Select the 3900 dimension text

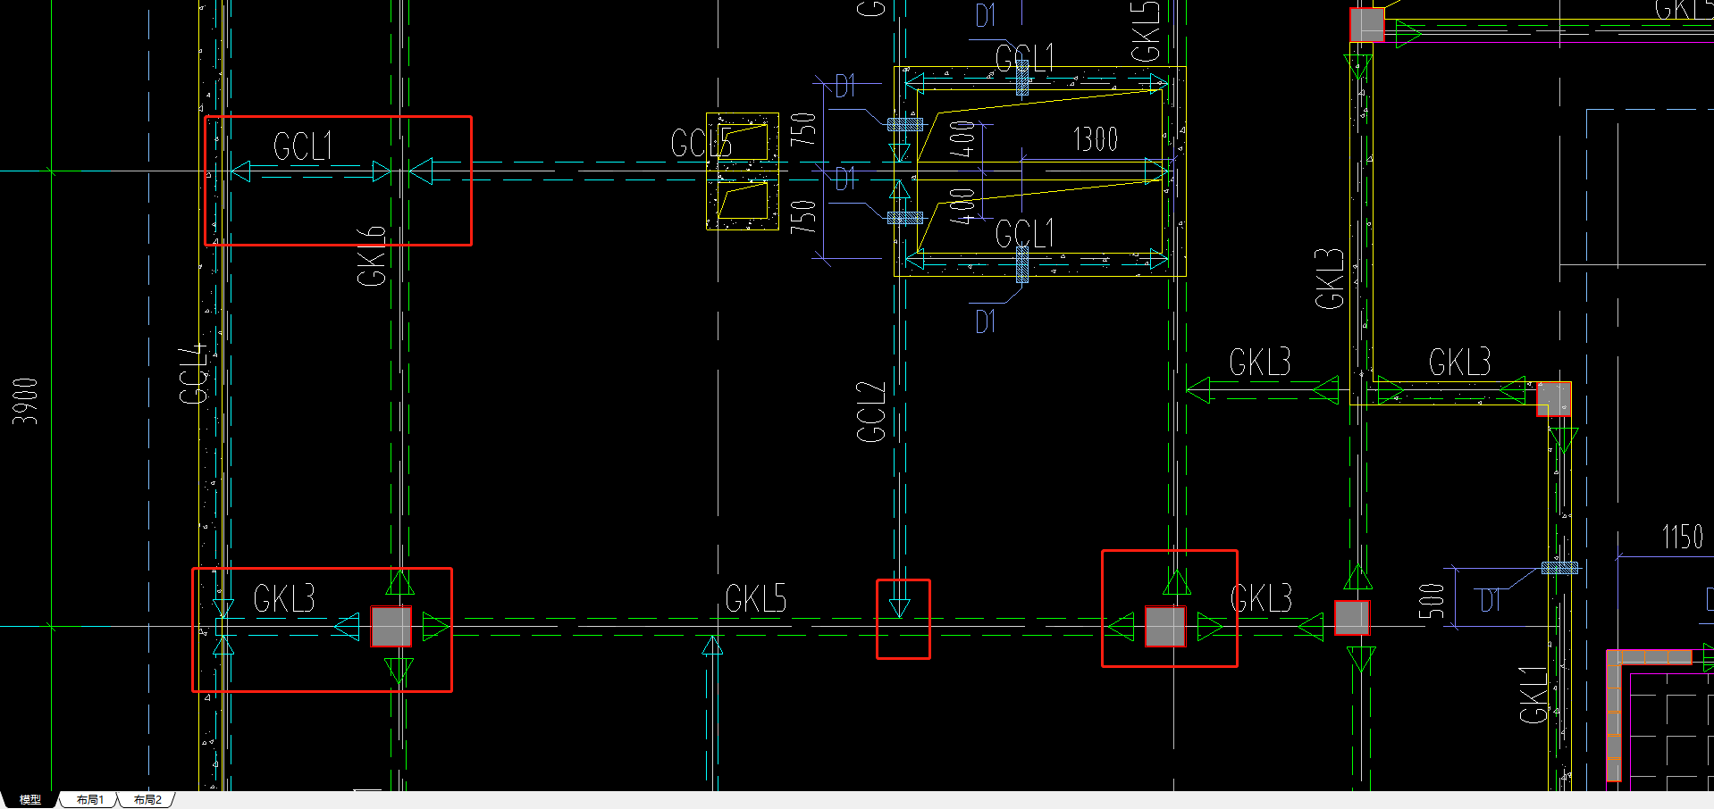pos(25,401)
